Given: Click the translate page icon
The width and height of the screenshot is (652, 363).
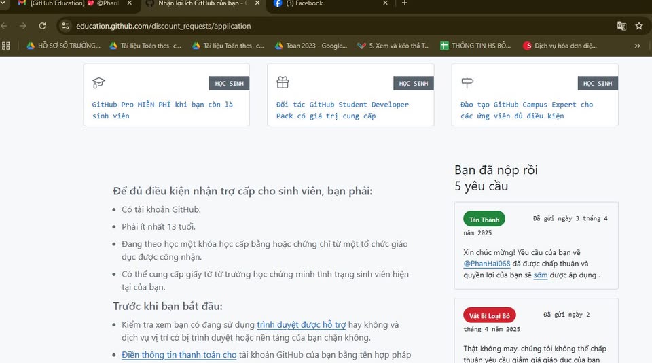Looking at the screenshot, I should pyautogui.click(x=621, y=26).
